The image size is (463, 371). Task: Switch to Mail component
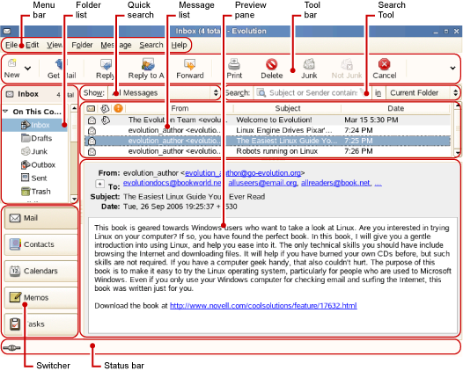(40, 218)
